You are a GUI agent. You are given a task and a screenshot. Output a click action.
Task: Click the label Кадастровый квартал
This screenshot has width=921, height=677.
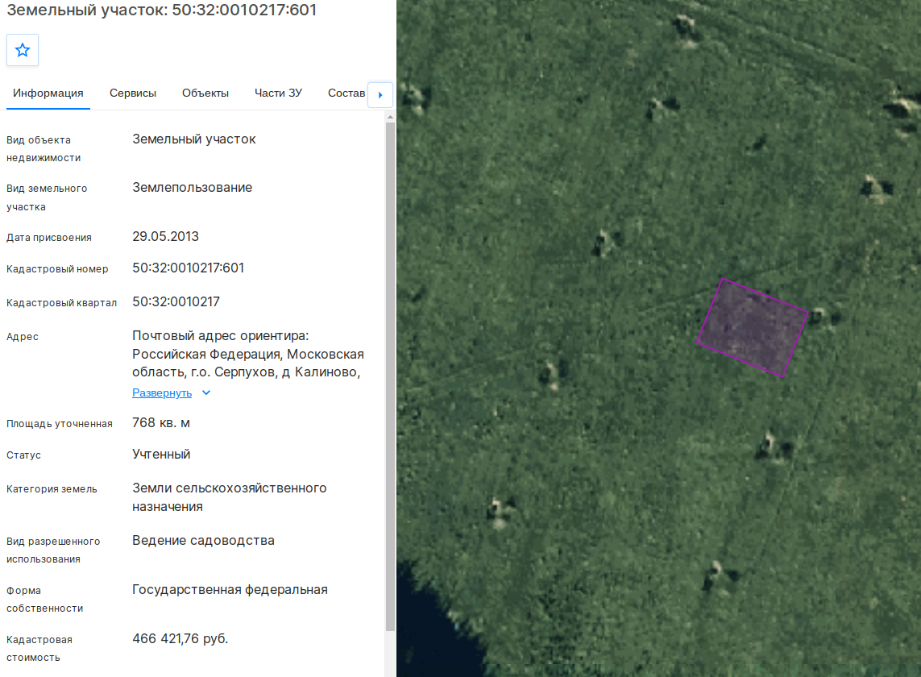coord(62,303)
